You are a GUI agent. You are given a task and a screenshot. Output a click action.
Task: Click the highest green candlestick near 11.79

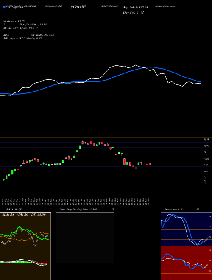[x=80, y=147]
